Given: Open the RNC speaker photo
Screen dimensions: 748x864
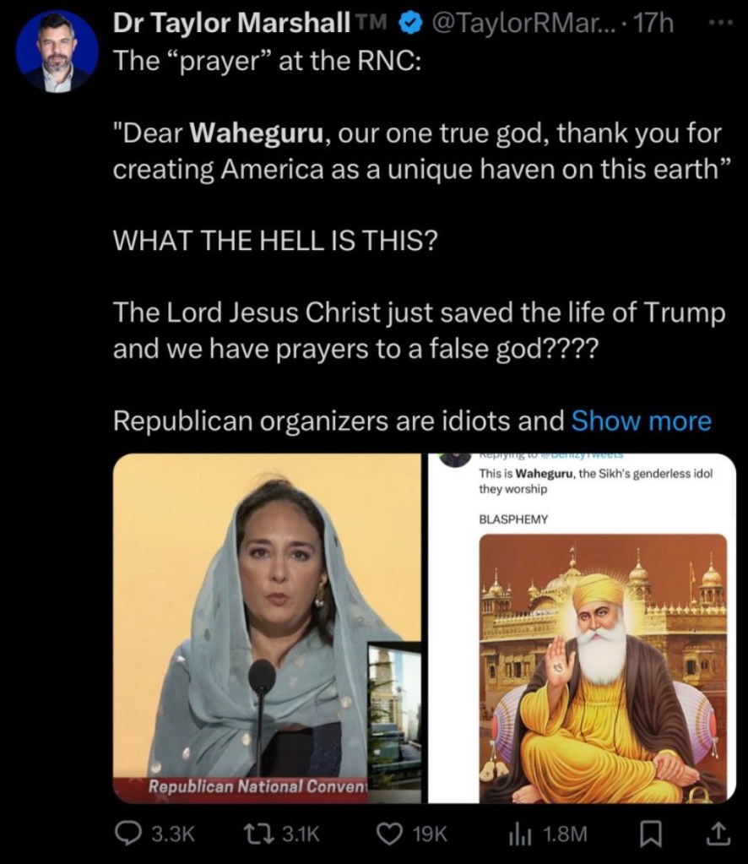Looking at the screenshot, I should coord(267,628).
